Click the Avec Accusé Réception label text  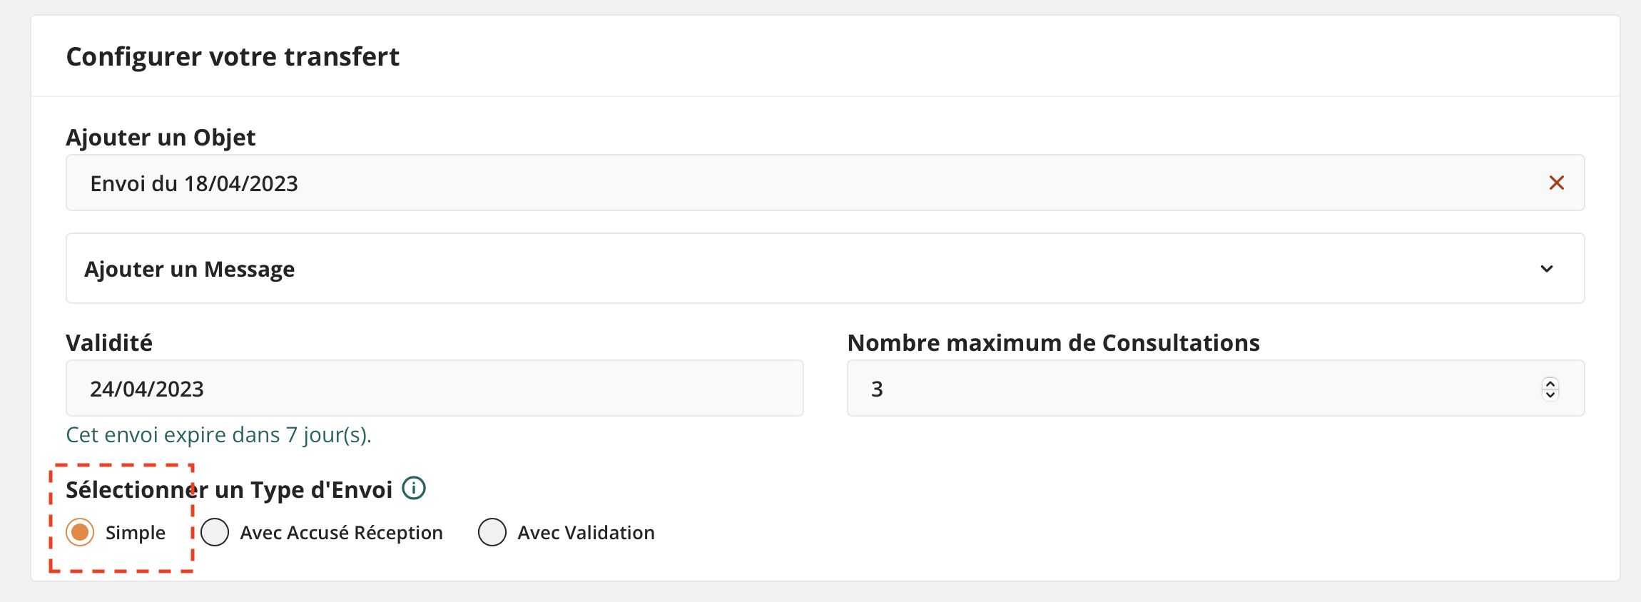341,533
